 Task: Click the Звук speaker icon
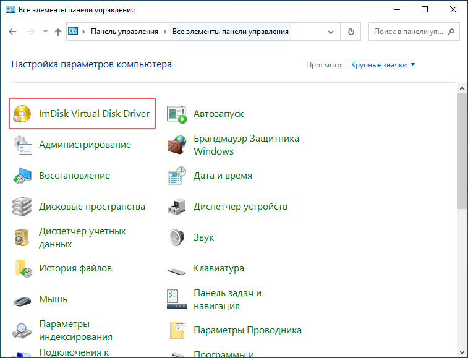click(177, 237)
